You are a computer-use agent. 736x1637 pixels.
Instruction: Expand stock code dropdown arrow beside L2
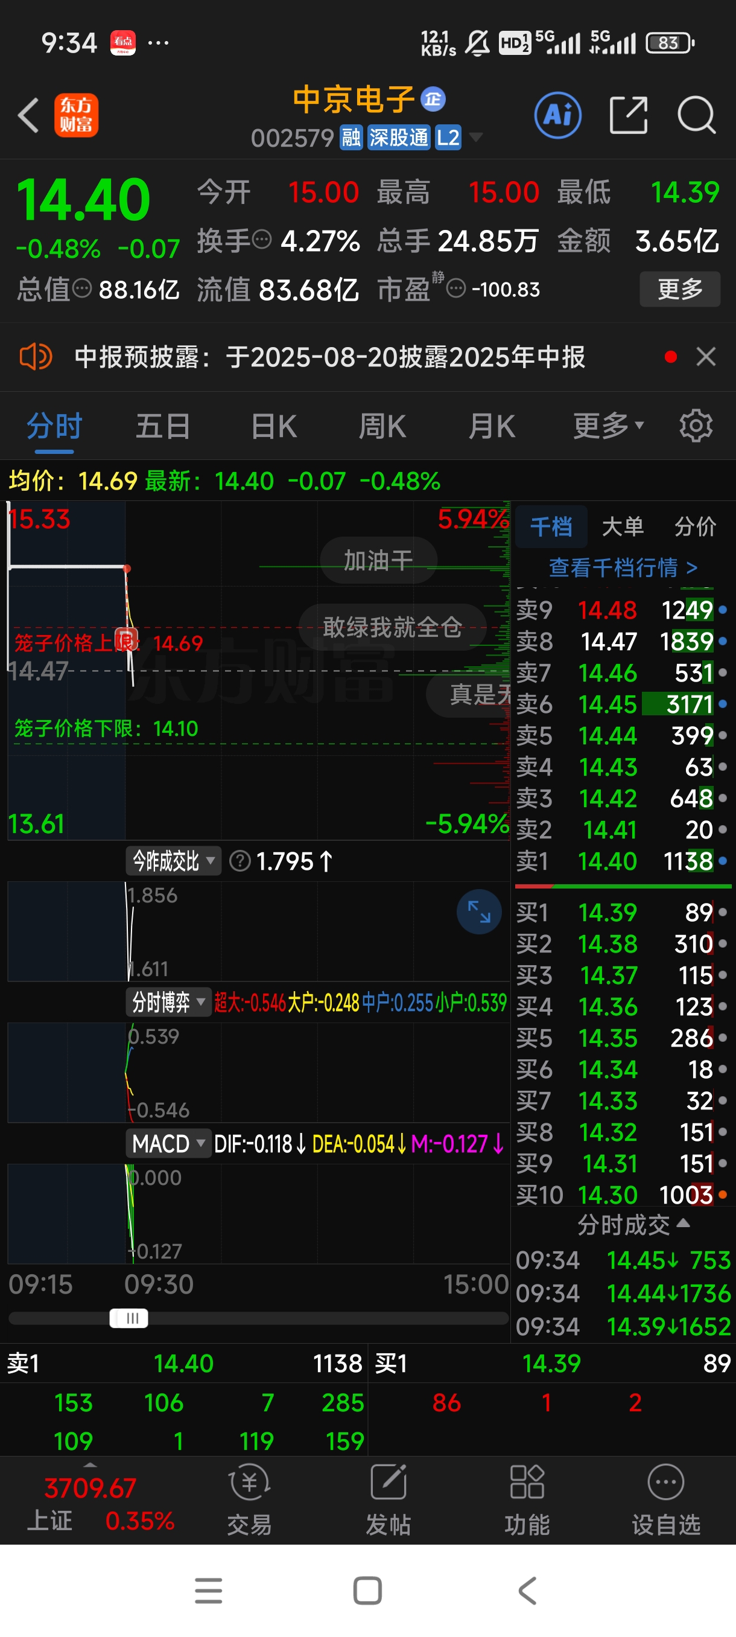point(475,137)
